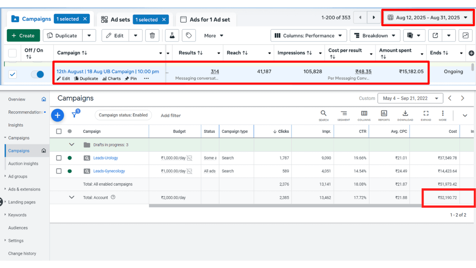The width and height of the screenshot is (476, 268).
Task: Open the charts view icon at top right
Action: (465, 35)
